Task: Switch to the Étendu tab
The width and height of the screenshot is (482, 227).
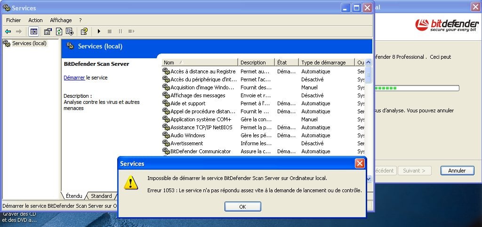Action: coord(74,196)
